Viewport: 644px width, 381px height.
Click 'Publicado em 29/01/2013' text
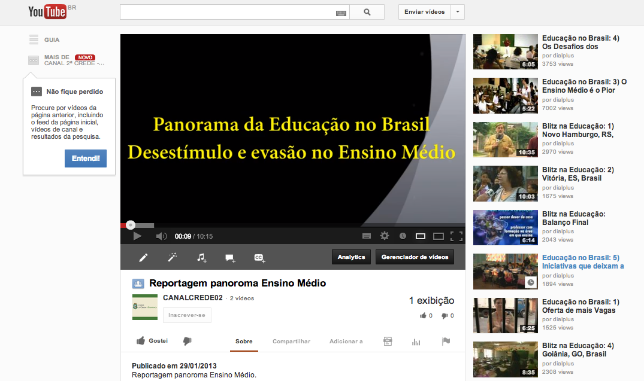174,366
